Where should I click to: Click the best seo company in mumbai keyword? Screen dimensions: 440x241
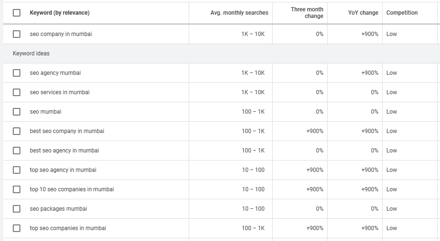pos(67,131)
